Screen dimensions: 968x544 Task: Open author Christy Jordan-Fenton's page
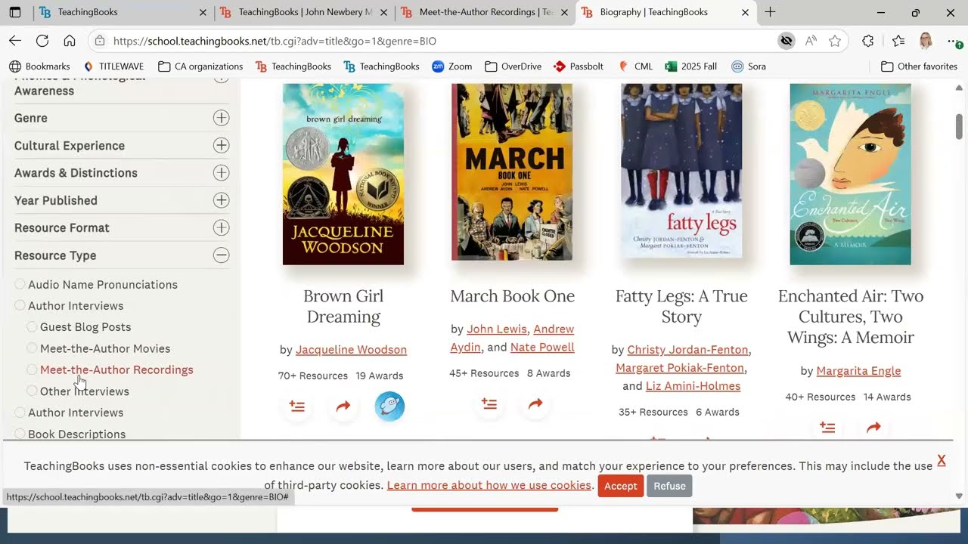(x=687, y=349)
